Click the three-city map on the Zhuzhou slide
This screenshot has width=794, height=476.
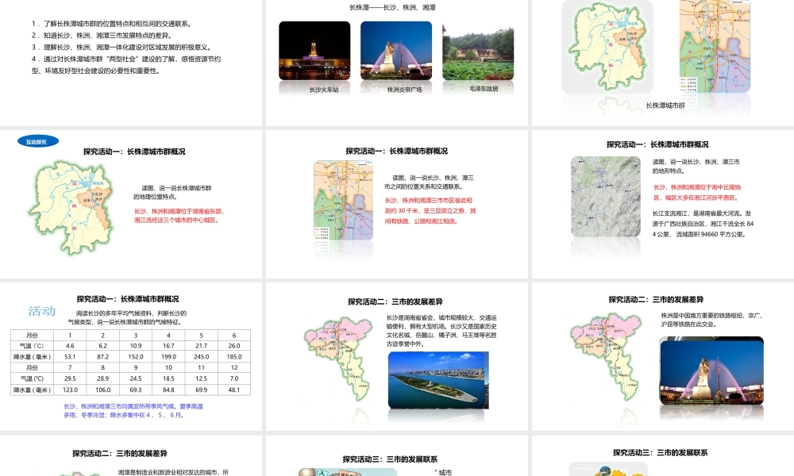coord(604,356)
